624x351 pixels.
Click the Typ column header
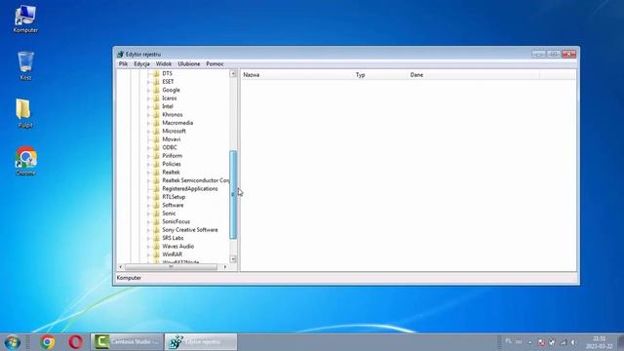tap(380, 75)
